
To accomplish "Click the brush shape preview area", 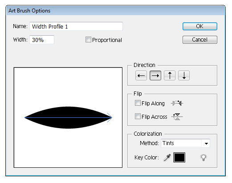I will point(68,117).
